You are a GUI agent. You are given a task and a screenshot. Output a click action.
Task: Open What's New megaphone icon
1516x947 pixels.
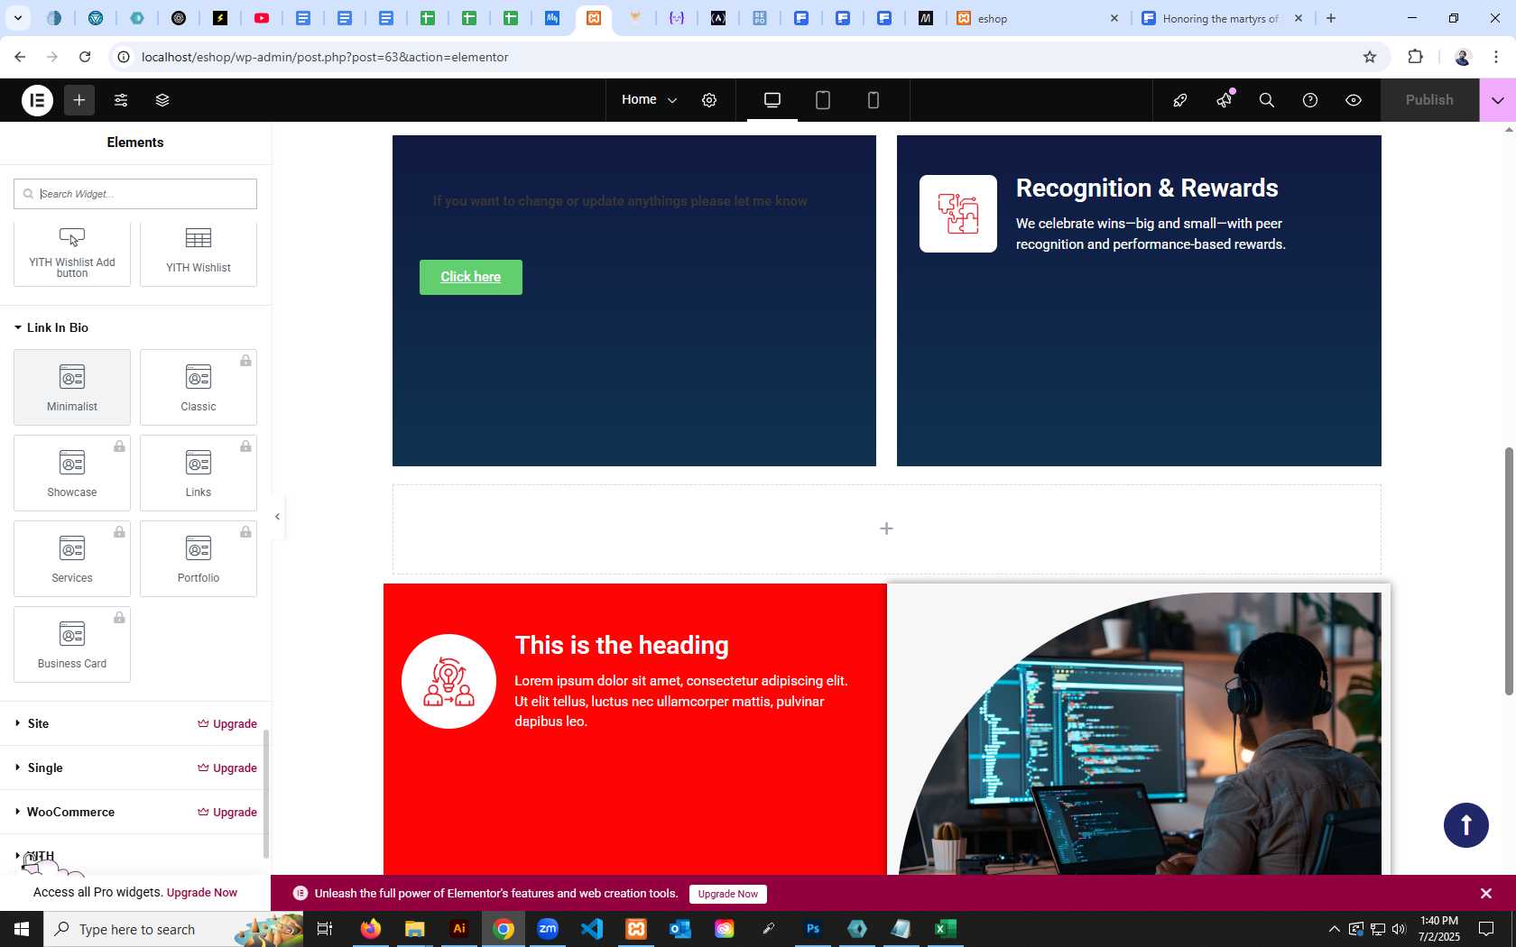1224,100
